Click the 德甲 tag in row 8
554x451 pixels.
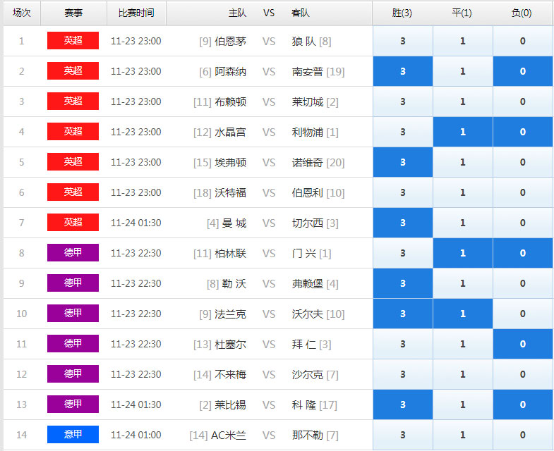[x=73, y=253]
